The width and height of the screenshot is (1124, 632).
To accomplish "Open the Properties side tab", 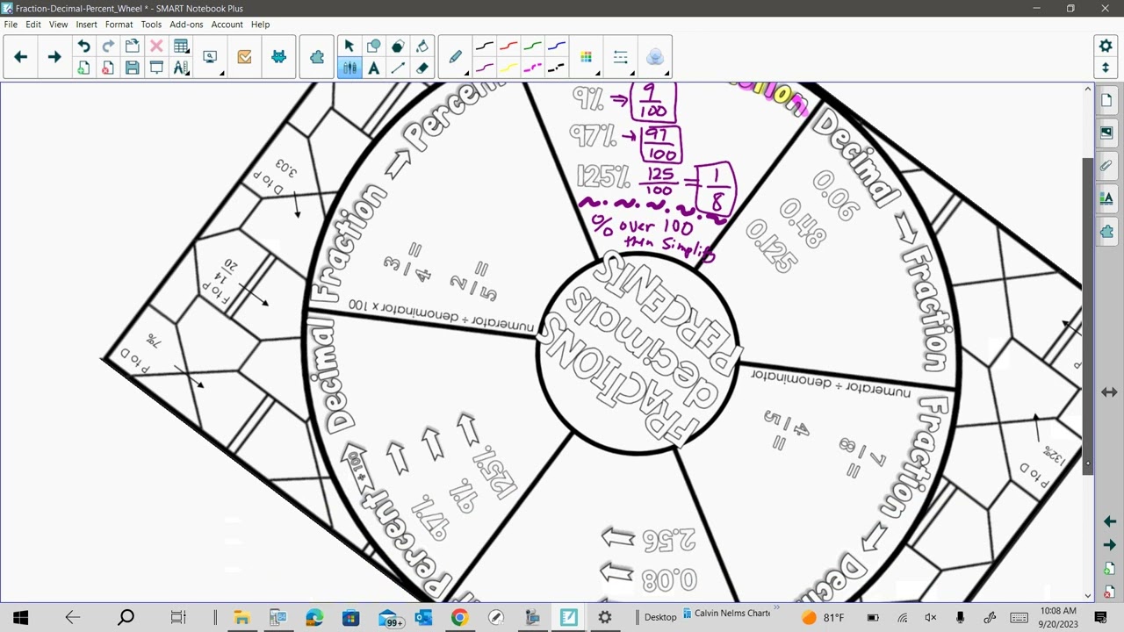I will tap(1106, 198).
